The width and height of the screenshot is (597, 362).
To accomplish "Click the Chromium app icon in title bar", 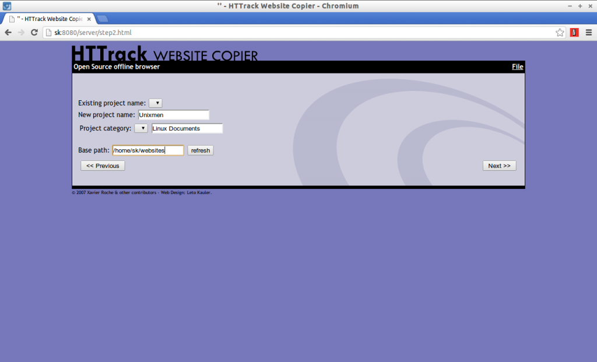I will pyautogui.click(x=7, y=6).
